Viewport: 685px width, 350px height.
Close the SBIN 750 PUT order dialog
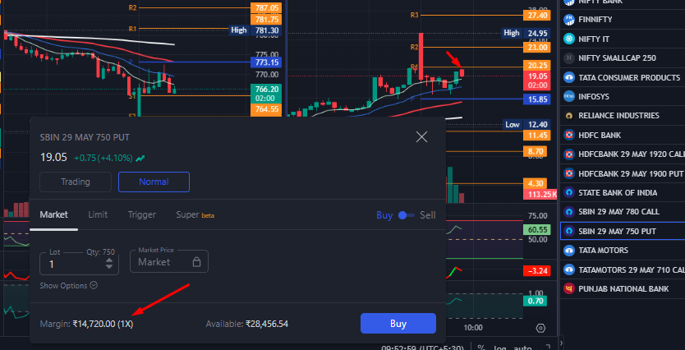click(421, 137)
